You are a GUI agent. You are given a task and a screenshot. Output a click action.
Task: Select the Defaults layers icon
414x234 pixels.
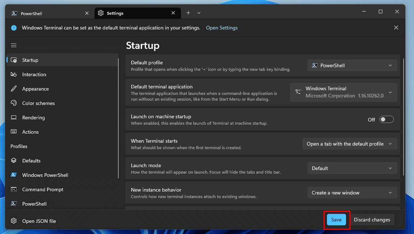[x=14, y=160]
